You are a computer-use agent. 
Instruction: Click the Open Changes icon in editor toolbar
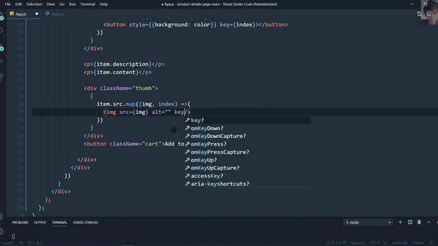tap(419, 14)
